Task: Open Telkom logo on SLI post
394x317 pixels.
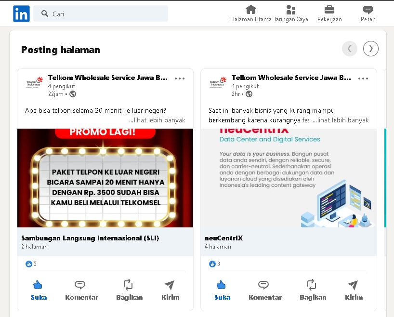Action: (x=34, y=82)
